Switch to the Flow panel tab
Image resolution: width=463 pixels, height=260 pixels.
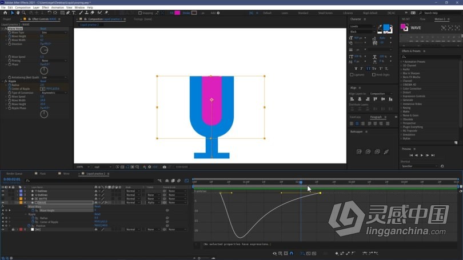[422, 19]
